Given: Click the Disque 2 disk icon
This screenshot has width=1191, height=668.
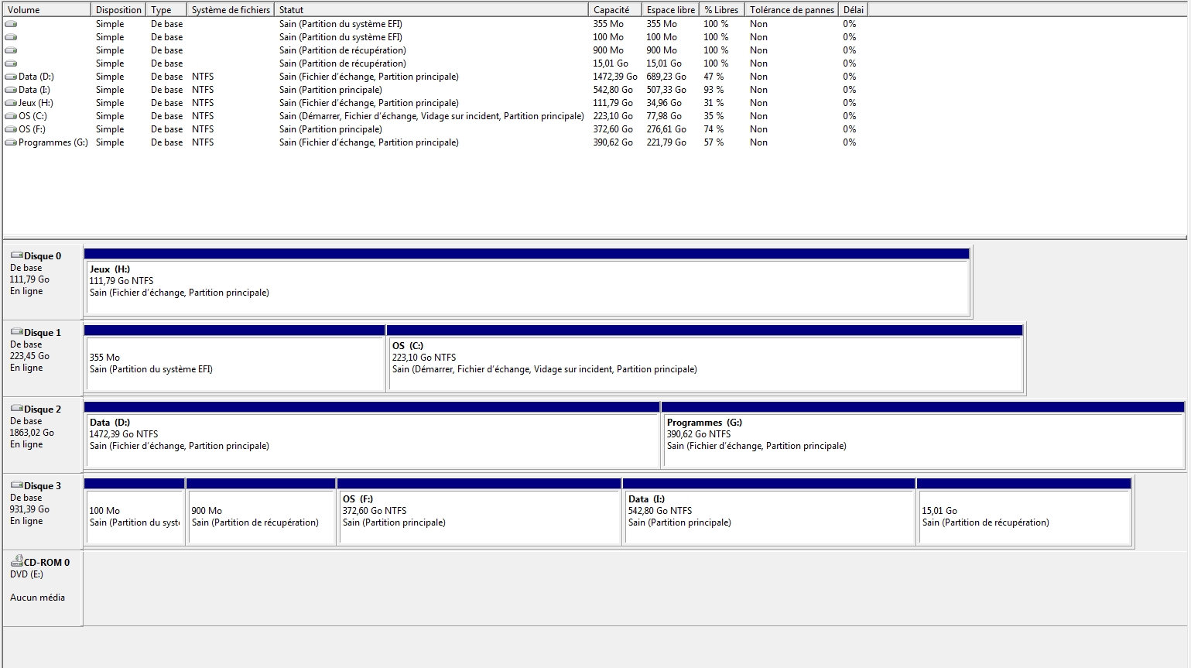Looking at the screenshot, I should (x=16, y=409).
